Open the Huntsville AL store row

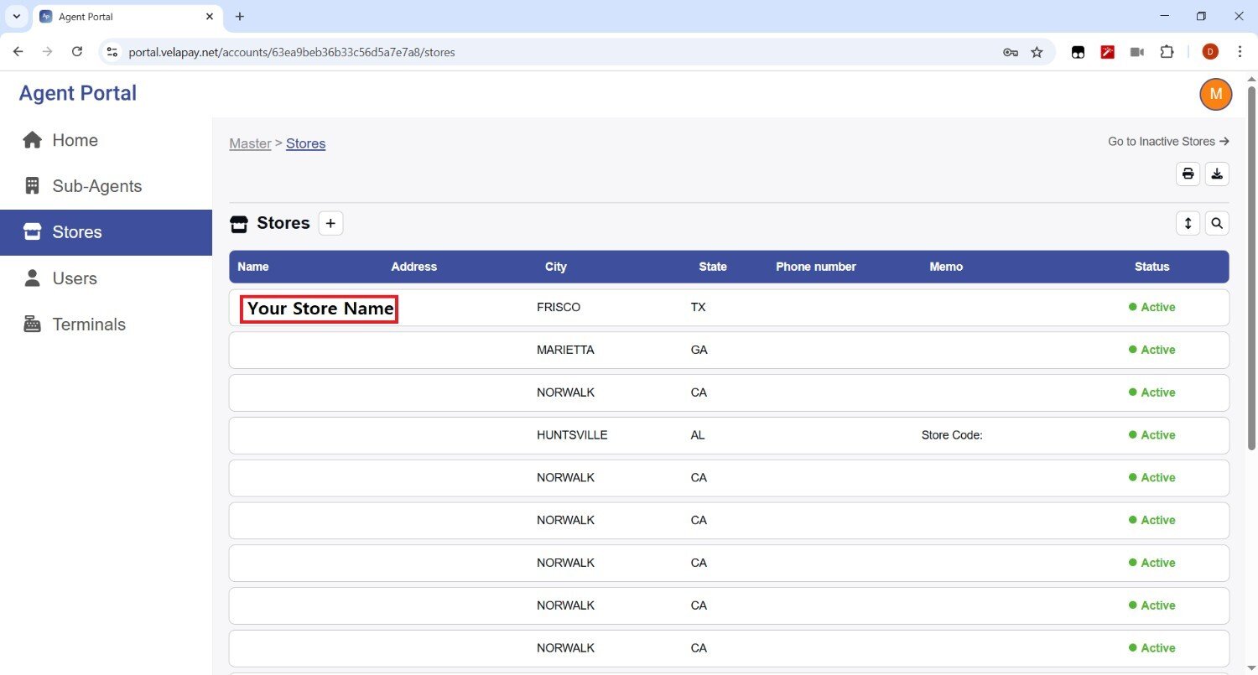point(571,435)
